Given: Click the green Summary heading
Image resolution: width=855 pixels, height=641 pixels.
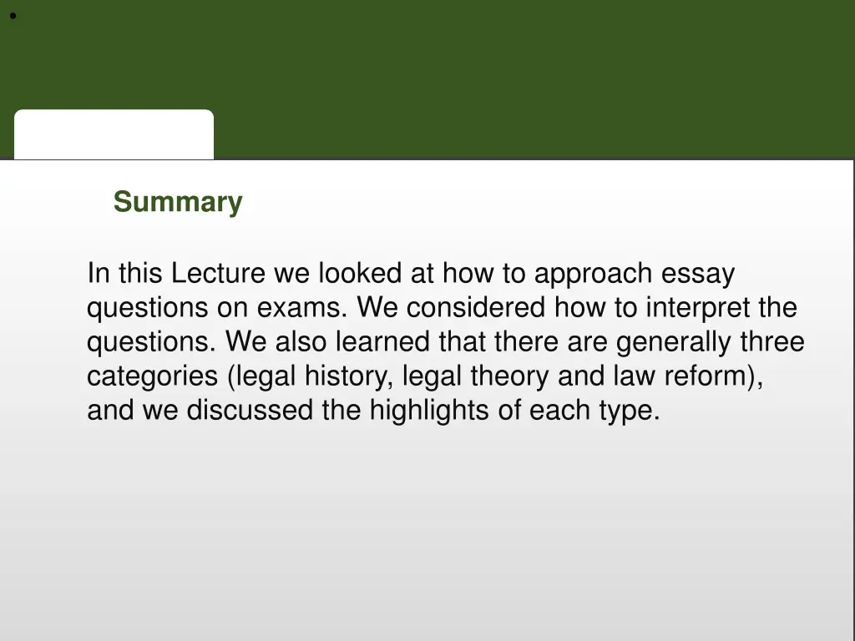Looking at the screenshot, I should [x=178, y=202].
